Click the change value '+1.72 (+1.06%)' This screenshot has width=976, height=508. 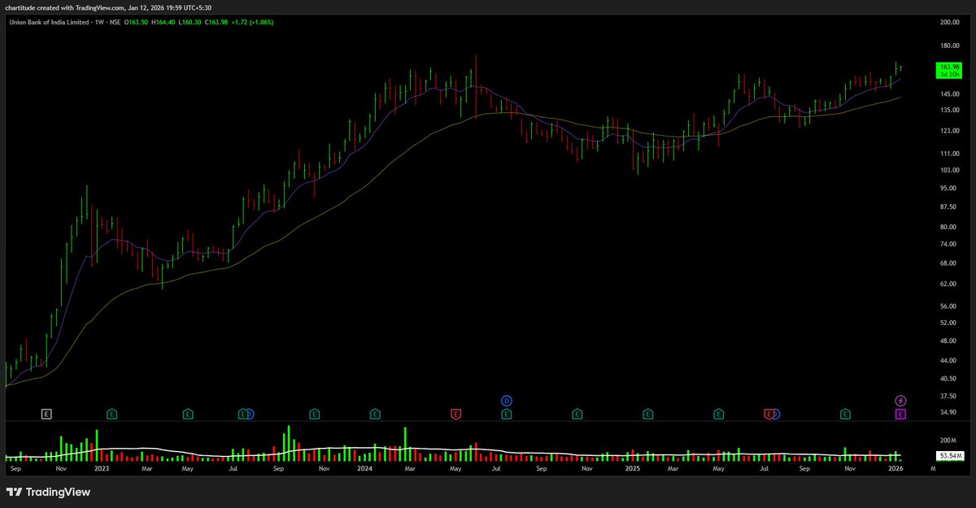pos(253,22)
